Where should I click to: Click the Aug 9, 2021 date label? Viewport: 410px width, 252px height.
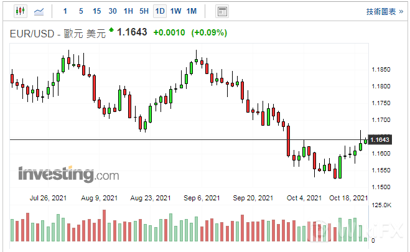pos(100,198)
